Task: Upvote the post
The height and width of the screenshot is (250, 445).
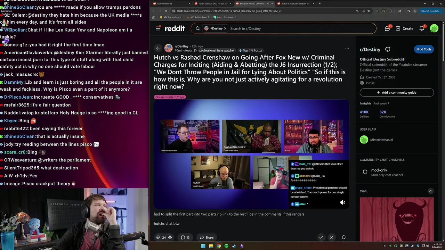Action: point(158,237)
